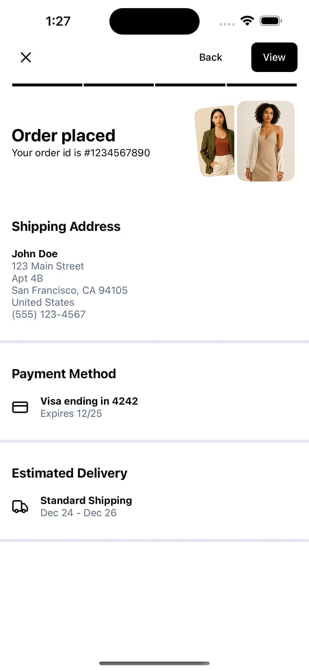
Task: Tap the Wi-Fi status icon
Action: pos(247,21)
